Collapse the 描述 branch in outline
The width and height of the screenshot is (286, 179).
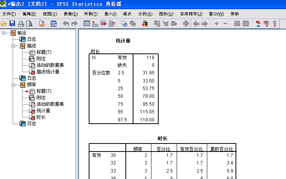(x=13, y=46)
